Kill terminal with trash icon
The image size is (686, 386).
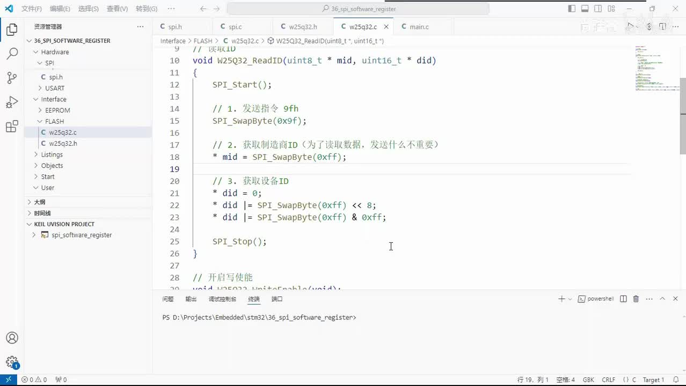click(636, 299)
